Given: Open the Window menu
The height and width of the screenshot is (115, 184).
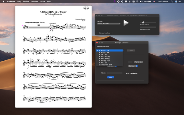Looking at the screenshot, I should (35, 1).
